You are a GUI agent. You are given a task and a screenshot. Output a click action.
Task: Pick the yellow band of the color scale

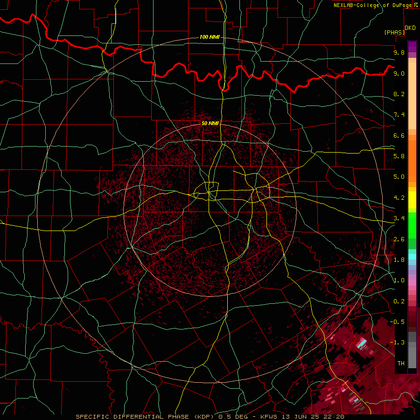412,200
